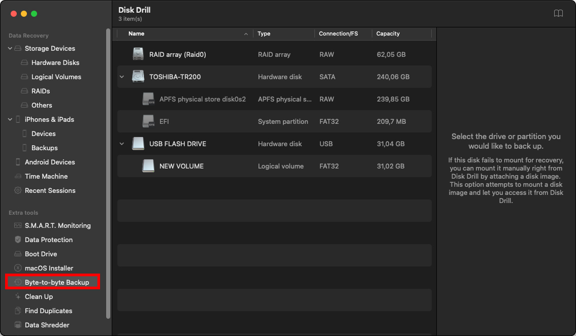Click the APFS physical store partition icon
The height and width of the screenshot is (336, 576).
(148, 99)
